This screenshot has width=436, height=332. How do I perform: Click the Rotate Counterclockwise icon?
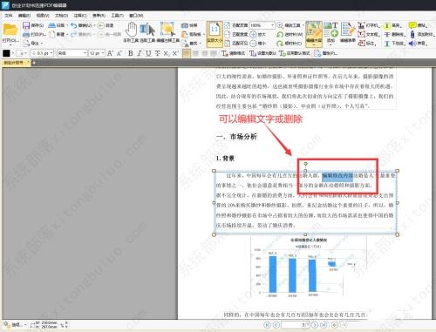(280, 34)
